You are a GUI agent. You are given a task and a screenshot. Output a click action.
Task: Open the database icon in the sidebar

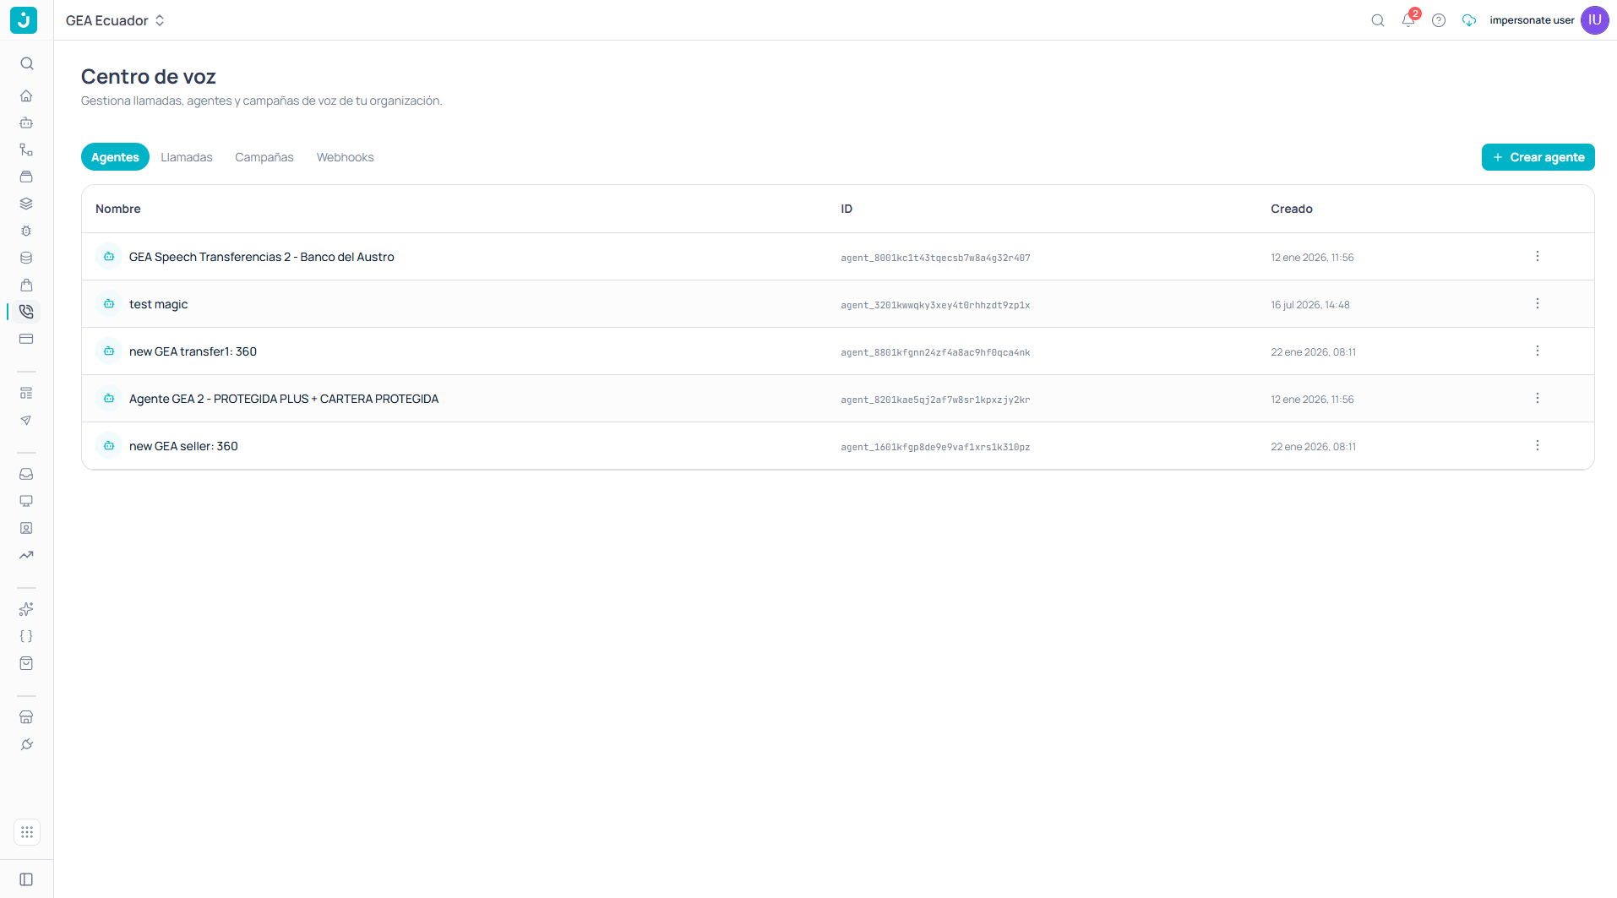point(26,258)
